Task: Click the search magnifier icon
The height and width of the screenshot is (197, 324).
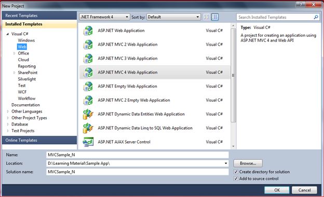Action: tap(316, 17)
